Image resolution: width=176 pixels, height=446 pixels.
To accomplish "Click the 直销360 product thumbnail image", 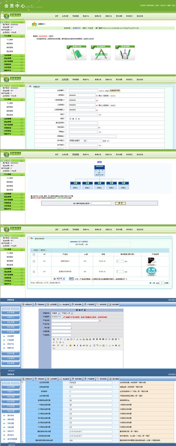I will click(x=151, y=271).
